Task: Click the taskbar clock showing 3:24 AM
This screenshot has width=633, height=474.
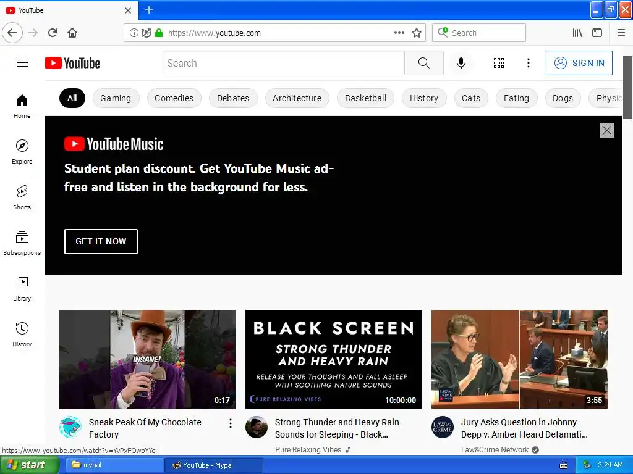Action: 610,465
